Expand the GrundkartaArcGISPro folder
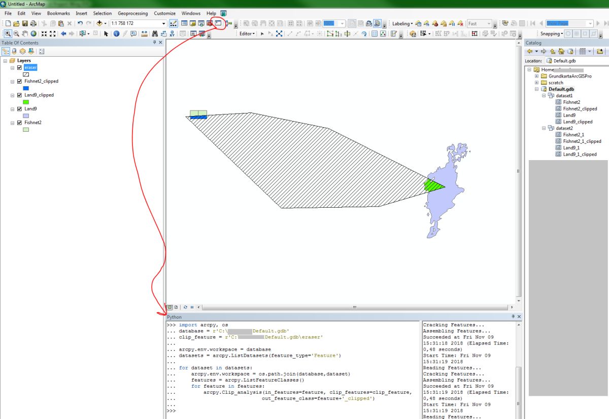This screenshot has height=419, width=609. coord(536,76)
